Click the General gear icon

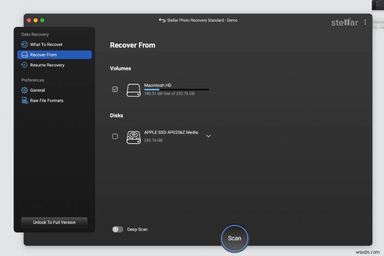(24, 90)
